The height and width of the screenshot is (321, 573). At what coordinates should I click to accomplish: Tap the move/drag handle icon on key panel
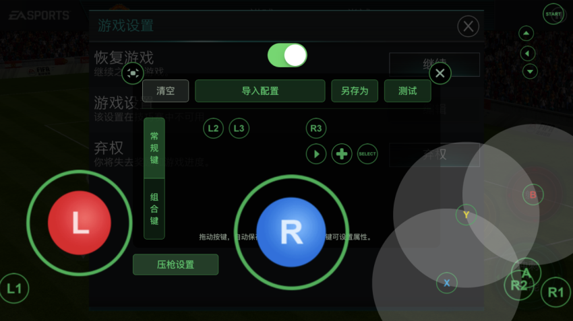click(x=133, y=73)
